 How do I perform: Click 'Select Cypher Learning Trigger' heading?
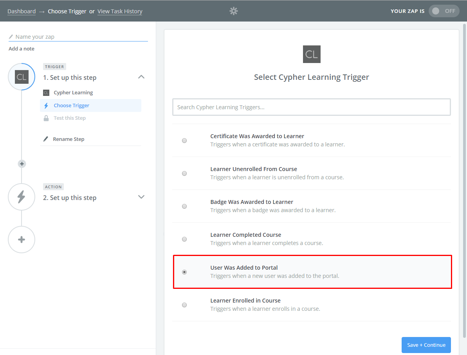(x=311, y=77)
